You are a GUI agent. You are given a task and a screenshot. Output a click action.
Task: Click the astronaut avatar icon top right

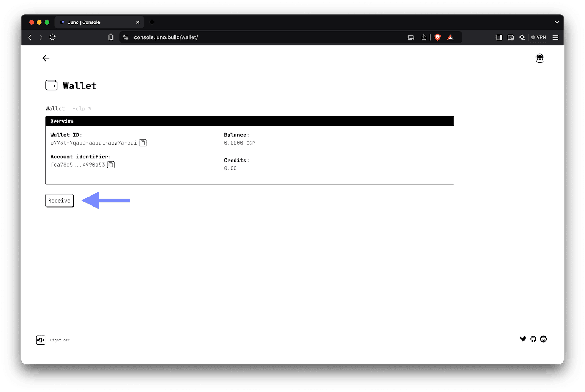tap(540, 58)
